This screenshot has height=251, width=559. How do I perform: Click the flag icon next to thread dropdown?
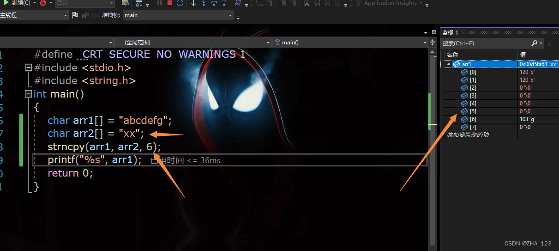(x=76, y=15)
